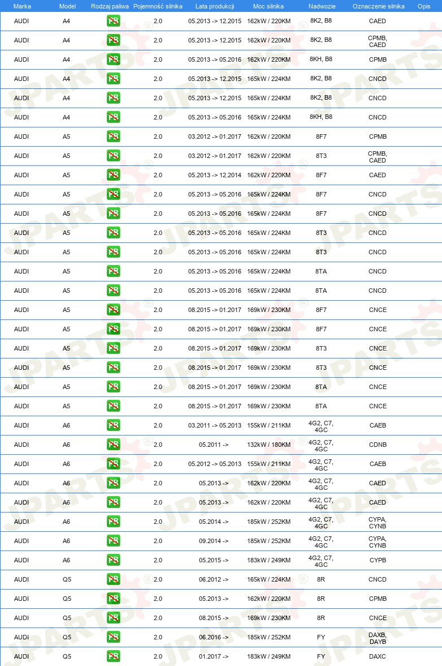Image resolution: width=442 pixels, height=666 pixels.
Task: Click the fuel icon in the A5 8F7 CAED row
Action: [x=113, y=175]
